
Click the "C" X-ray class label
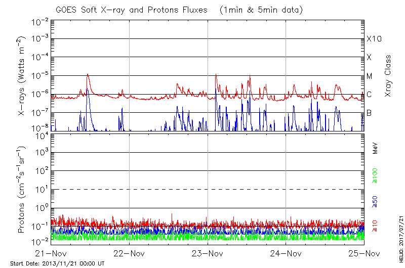pos(369,95)
